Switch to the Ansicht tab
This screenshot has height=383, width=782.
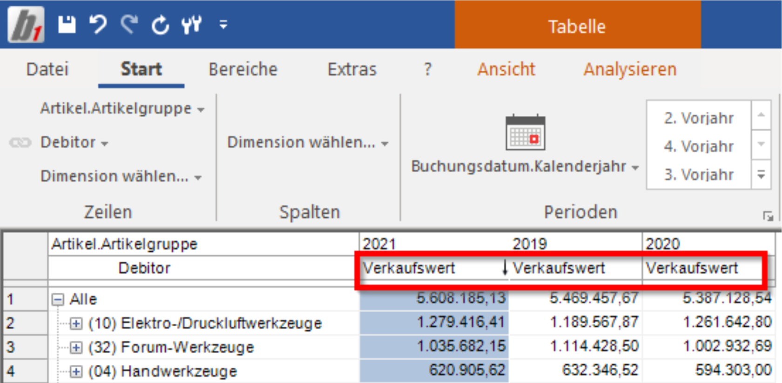pos(506,69)
